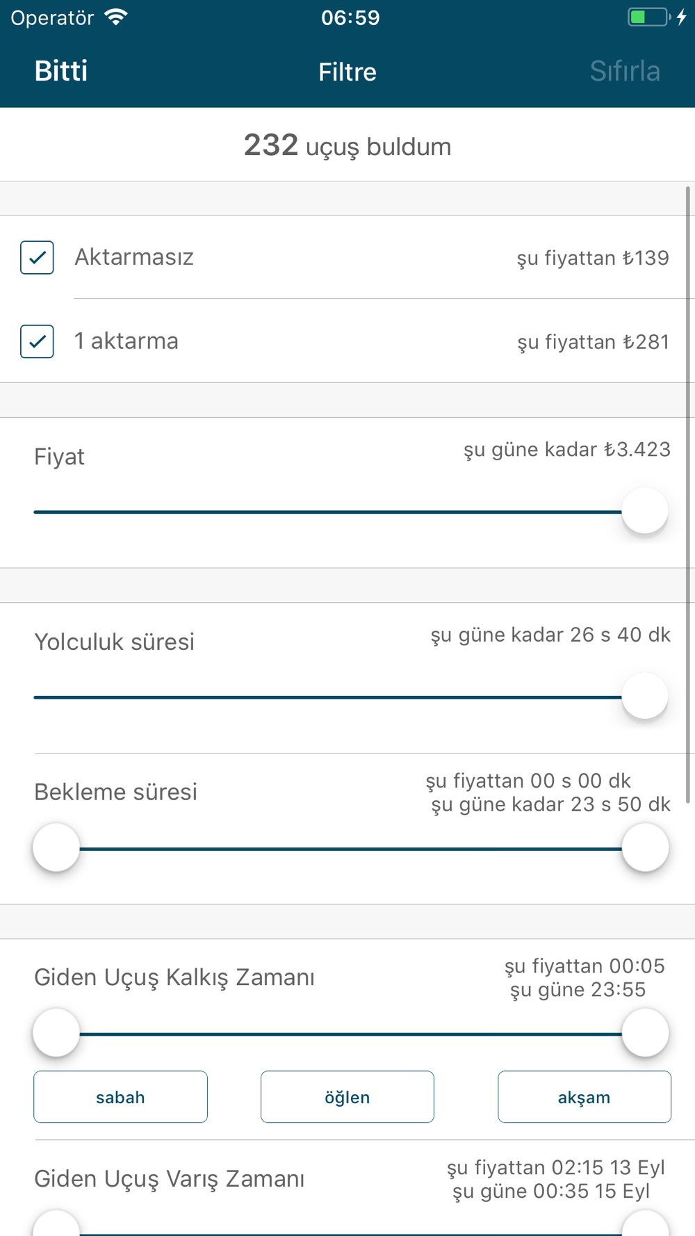
Task: Click Giden Uçuş Kalkış Zamanı right handle
Action: click(x=645, y=1032)
